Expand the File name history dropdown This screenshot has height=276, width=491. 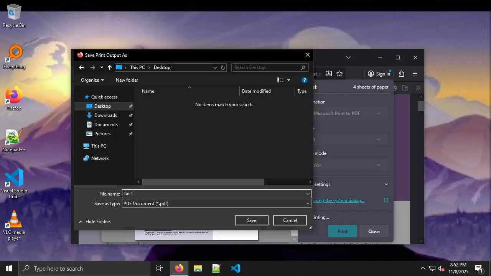308,194
